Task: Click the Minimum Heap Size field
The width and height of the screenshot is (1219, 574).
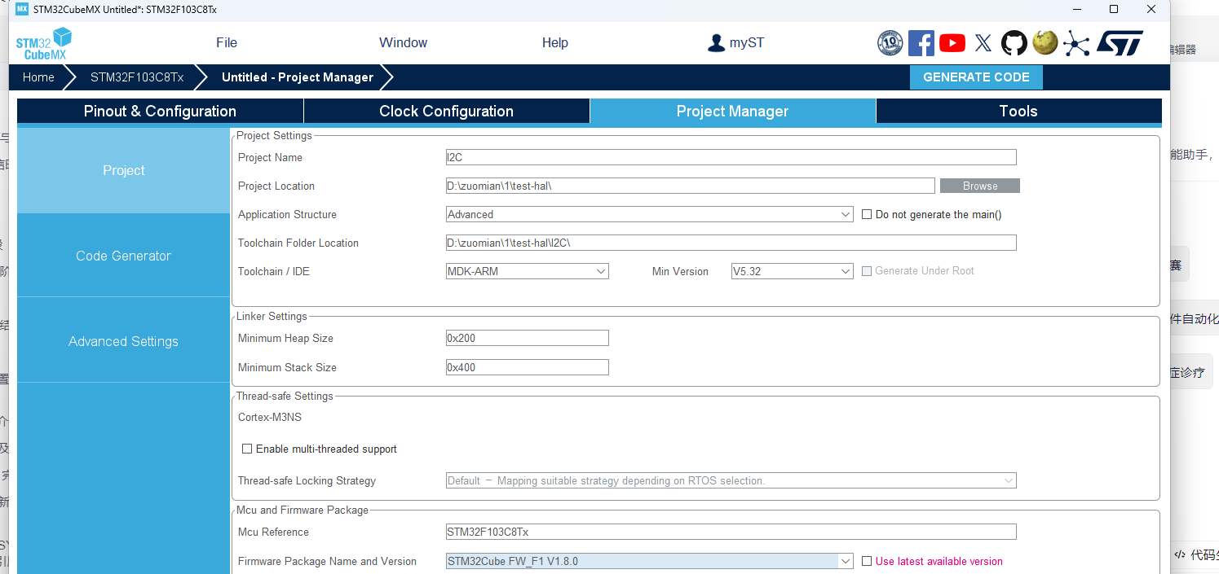Action: (x=528, y=339)
